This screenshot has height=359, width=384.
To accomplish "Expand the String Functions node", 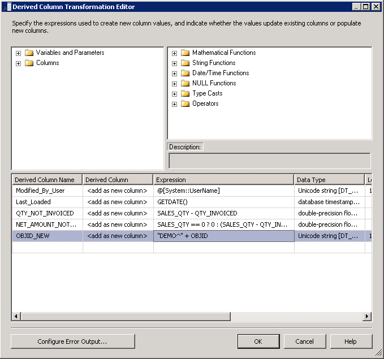I will 174,63.
